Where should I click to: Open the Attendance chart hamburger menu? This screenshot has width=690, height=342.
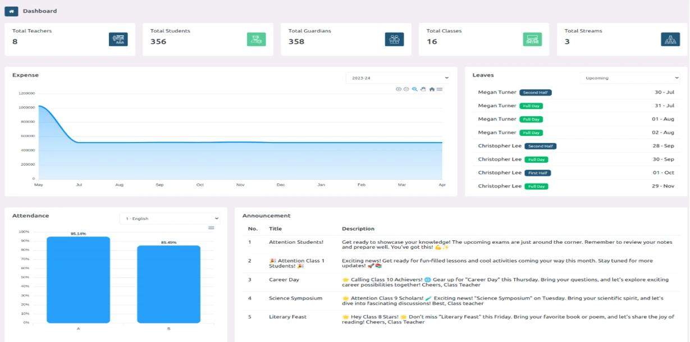click(x=211, y=227)
